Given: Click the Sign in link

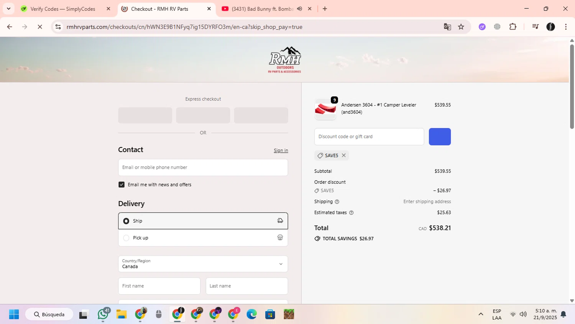Looking at the screenshot, I should [281, 150].
